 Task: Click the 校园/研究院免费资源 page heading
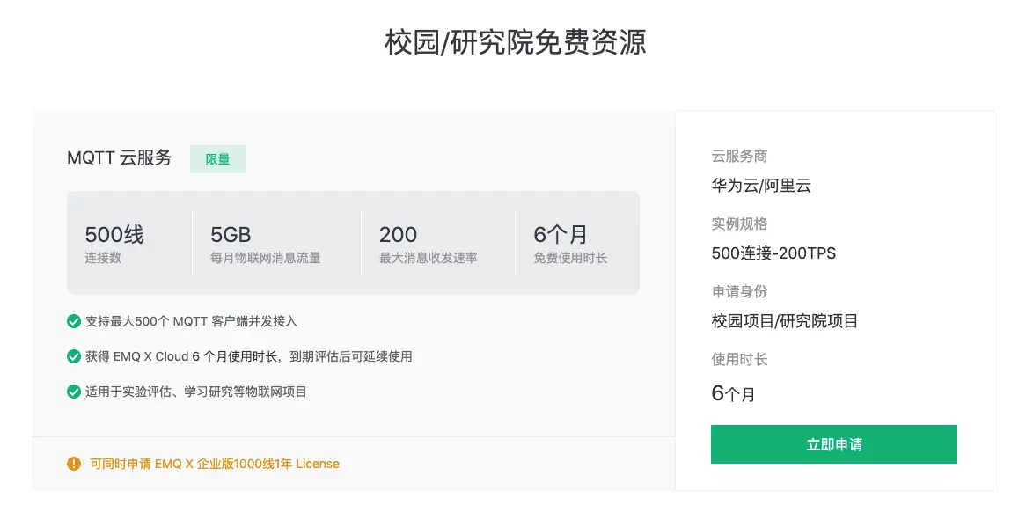(x=515, y=42)
